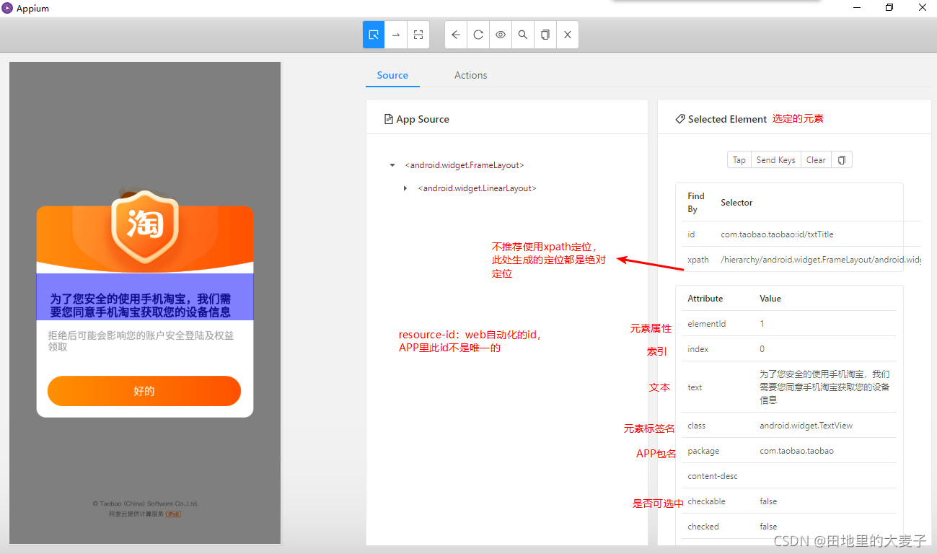
Task: Click the id selector value com.taobao.taobao:id/txtTitle
Action: click(x=777, y=234)
